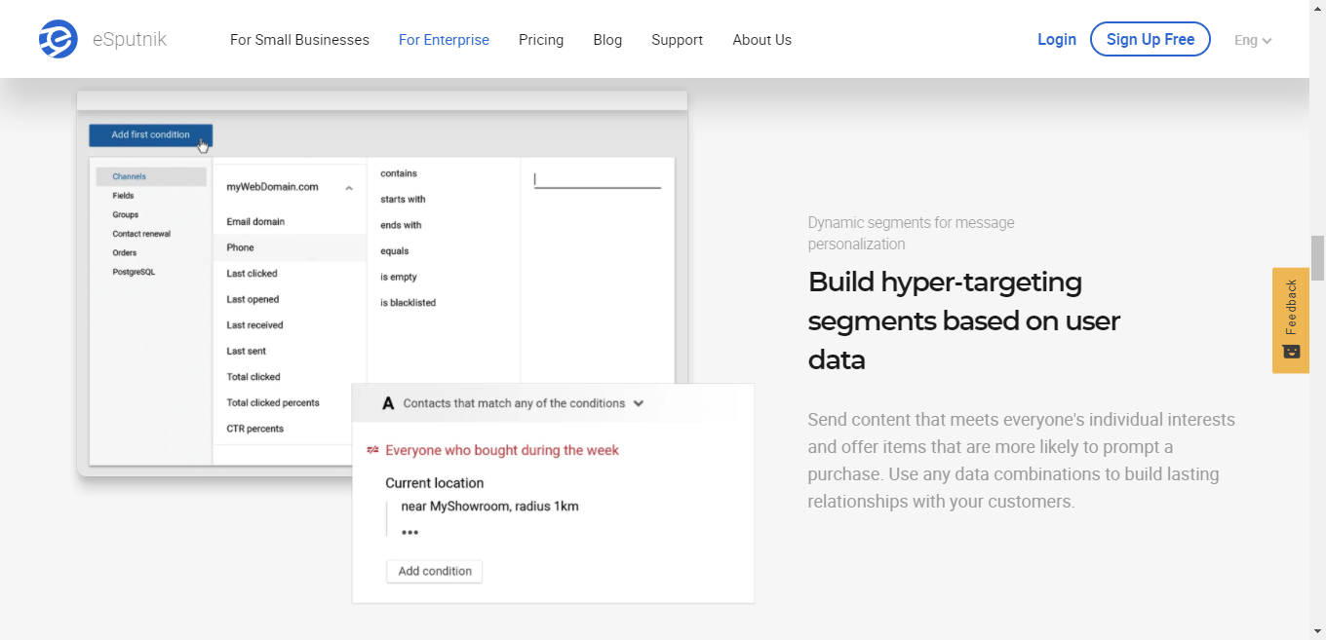Click the page vertical scrollbar thumb
Image resolution: width=1326 pixels, height=640 pixels.
(x=1317, y=257)
